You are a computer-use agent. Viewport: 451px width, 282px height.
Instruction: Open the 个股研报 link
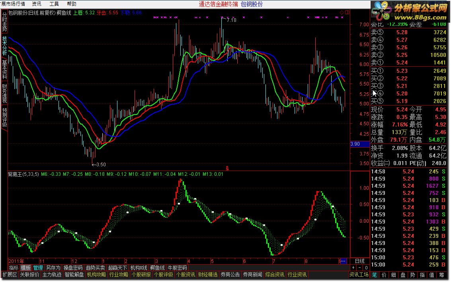pos(141,274)
